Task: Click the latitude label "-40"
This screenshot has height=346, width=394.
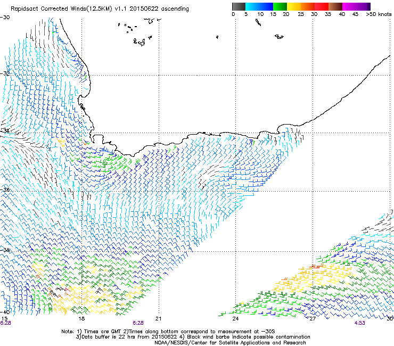Action: [5, 312]
